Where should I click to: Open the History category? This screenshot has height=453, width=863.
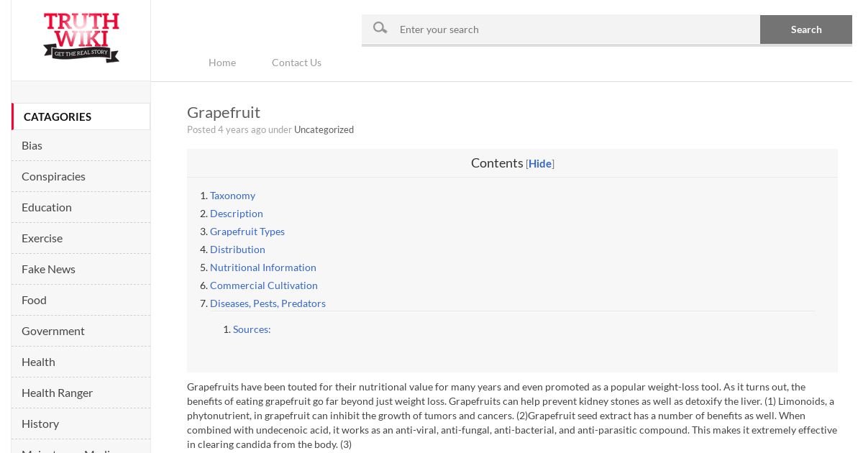(x=81, y=424)
